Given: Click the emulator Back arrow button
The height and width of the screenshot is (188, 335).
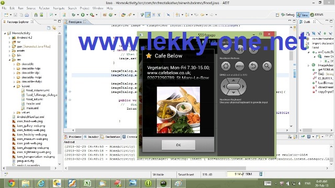Looking at the screenshot, I should [x=253, y=66].
